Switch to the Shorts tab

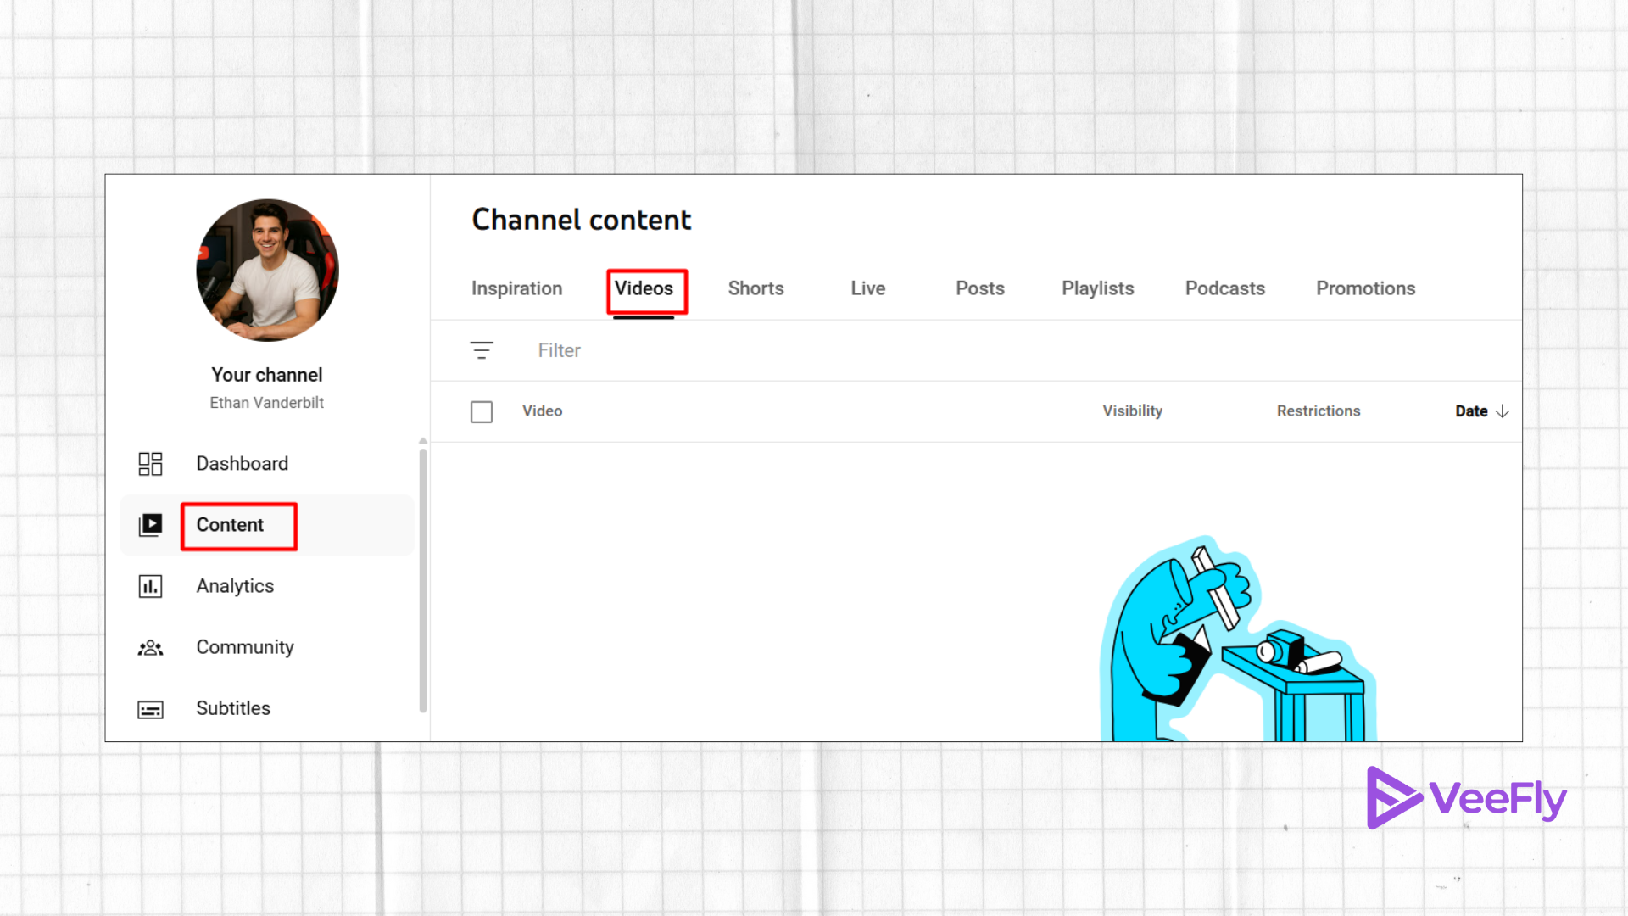click(x=755, y=288)
